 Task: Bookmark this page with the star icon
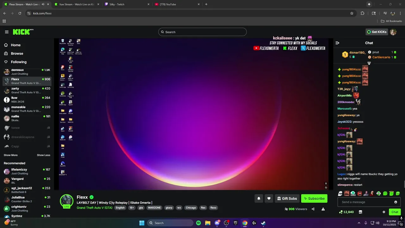tap(352, 13)
